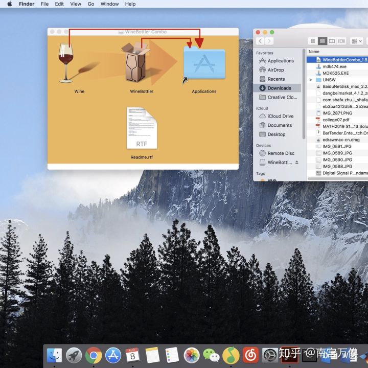Switch Finder to icon view
Image resolution: width=368 pixels, height=368 pixels.
(x=313, y=41)
